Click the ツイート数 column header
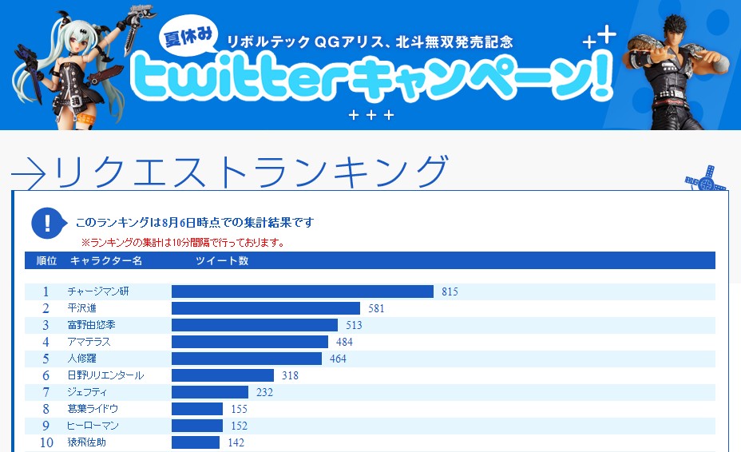Screen dimensions: 741x452 point(222,261)
